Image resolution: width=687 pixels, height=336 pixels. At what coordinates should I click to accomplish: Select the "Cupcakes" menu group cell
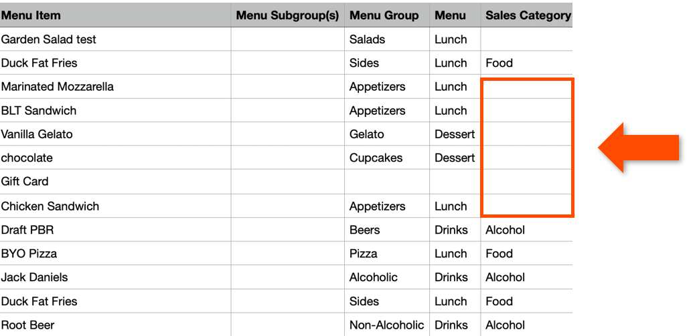376,158
